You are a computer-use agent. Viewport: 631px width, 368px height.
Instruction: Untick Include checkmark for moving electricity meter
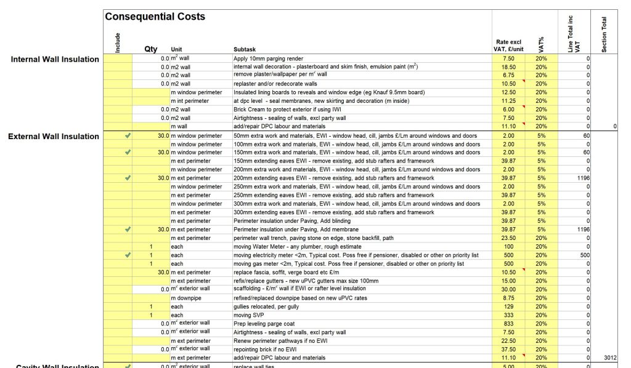(x=127, y=255)
